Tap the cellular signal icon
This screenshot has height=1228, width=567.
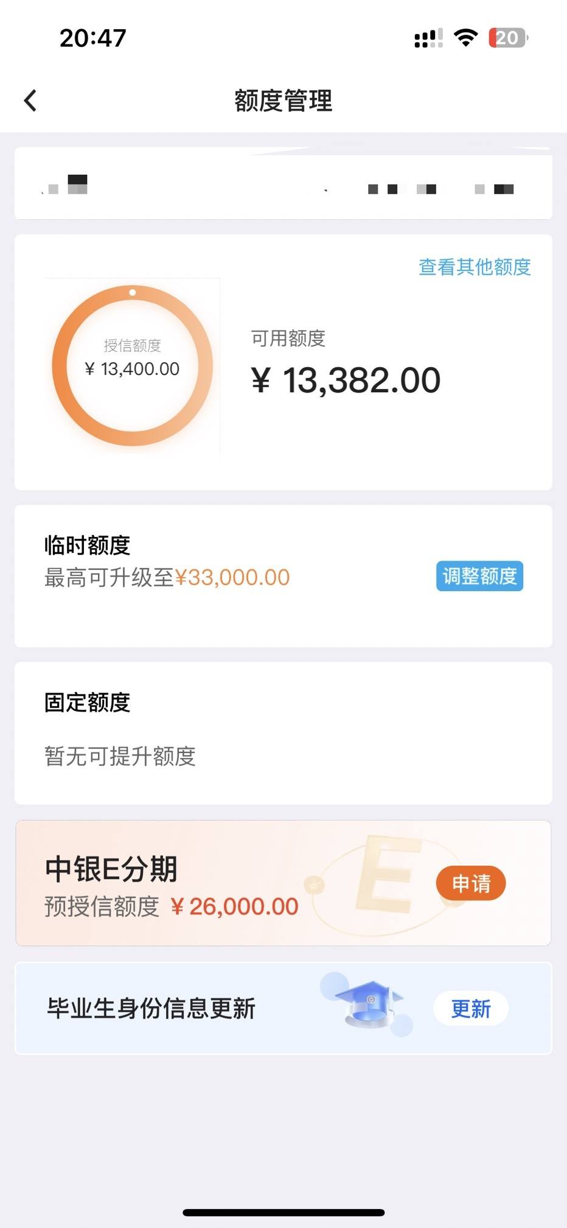pyautogui.click(x=428, y=38)
